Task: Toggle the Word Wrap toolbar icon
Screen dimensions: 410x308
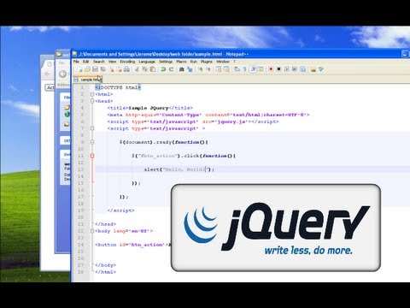Action: pyautogui.click(x=237, y=69)
